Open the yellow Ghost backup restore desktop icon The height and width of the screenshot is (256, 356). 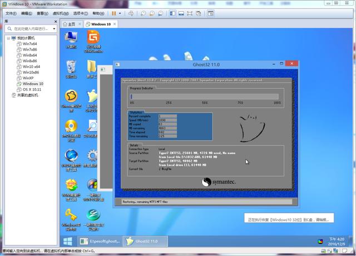click(x=71, y=101)
